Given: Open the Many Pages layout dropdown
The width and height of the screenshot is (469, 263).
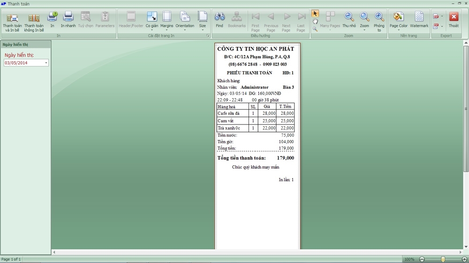Looking at the screenshot, I should 330,21.
